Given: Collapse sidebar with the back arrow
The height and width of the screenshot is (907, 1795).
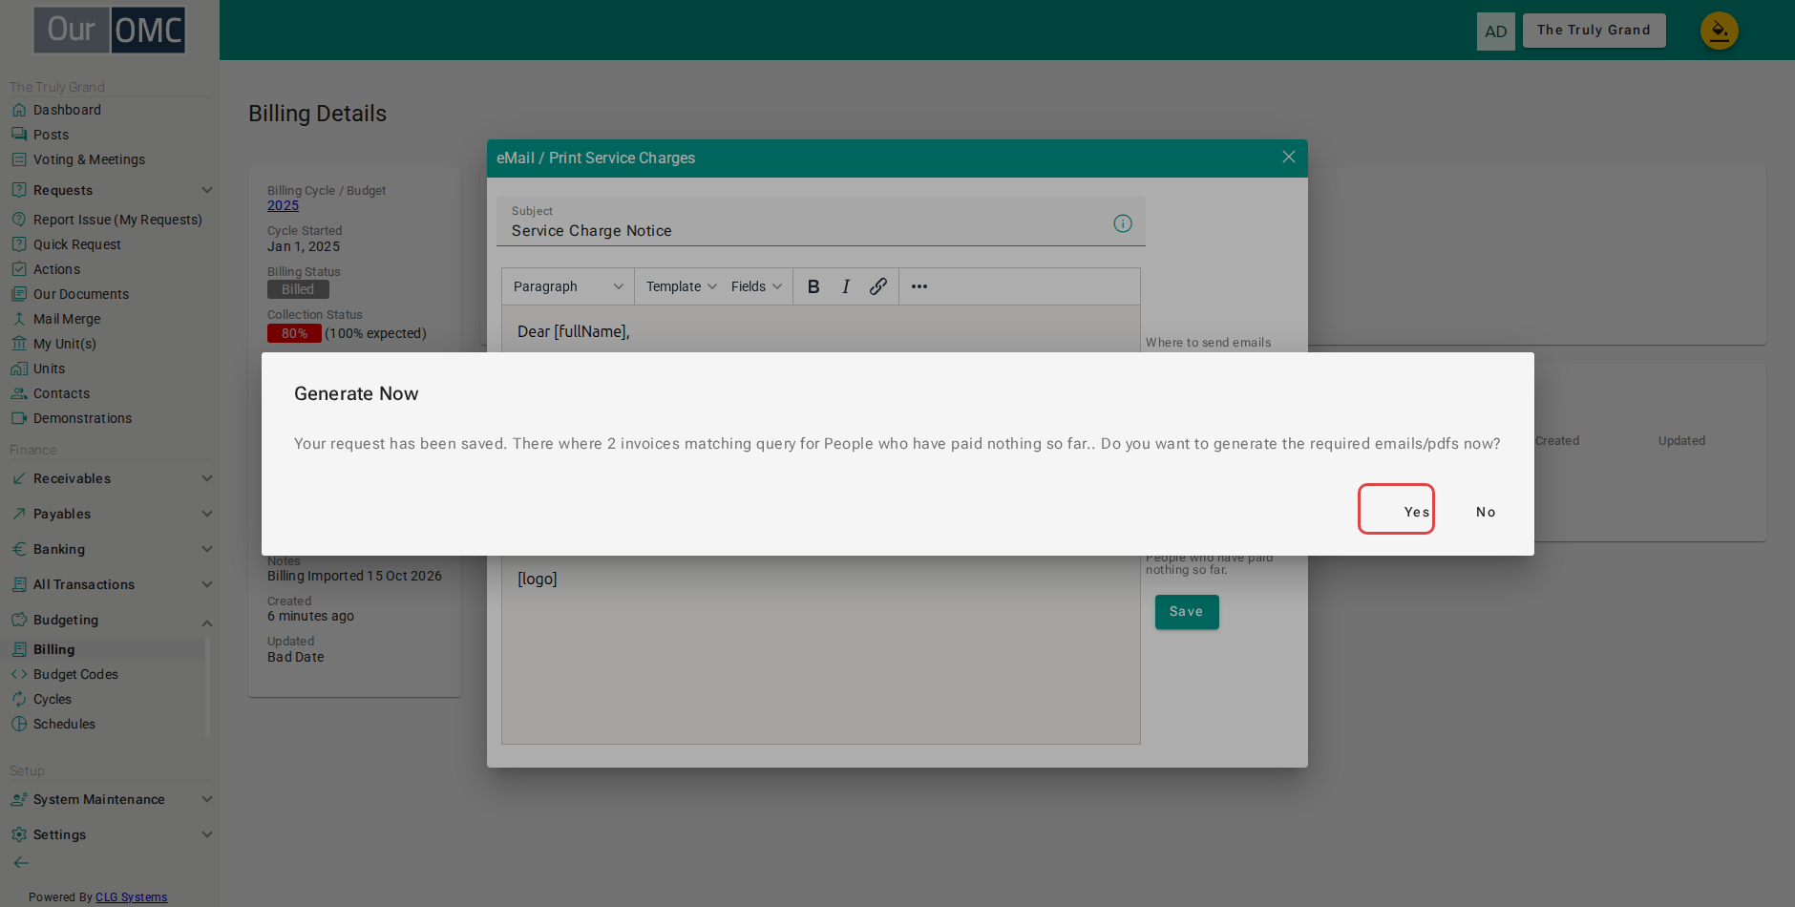Looking at the screenshot, I should pyautogui.click(x=21, y=862).
